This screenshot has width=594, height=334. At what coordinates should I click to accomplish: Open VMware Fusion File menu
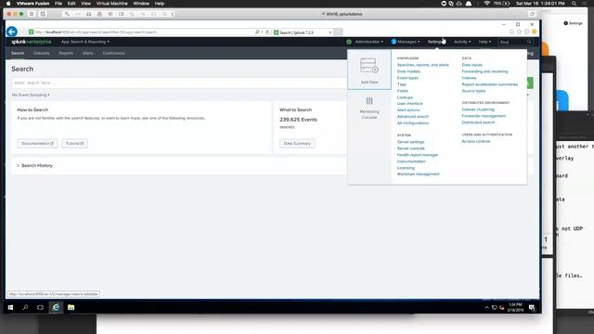pos(58,4)
